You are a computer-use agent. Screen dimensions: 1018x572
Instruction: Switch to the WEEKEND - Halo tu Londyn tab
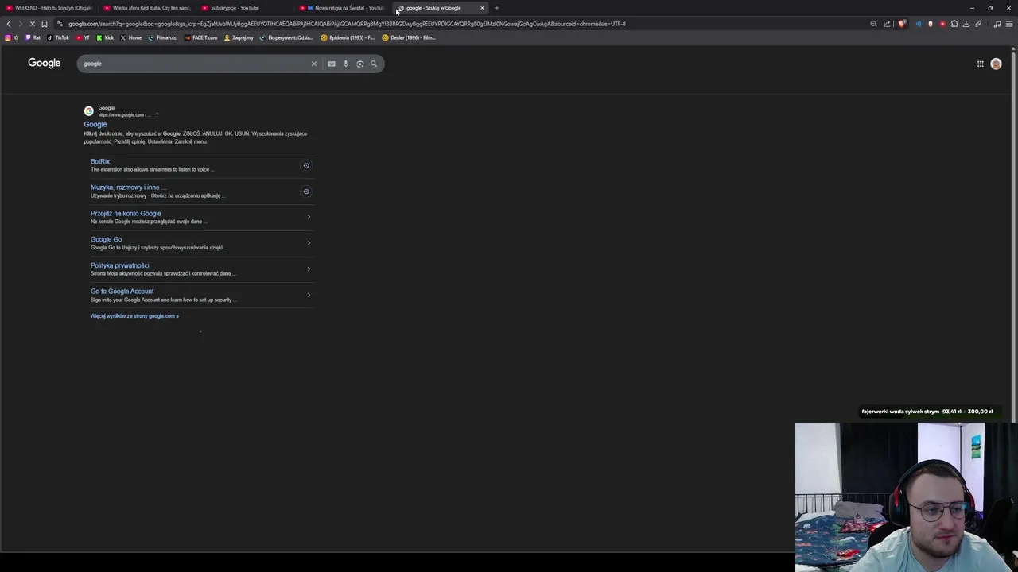[x=49, y=8]
